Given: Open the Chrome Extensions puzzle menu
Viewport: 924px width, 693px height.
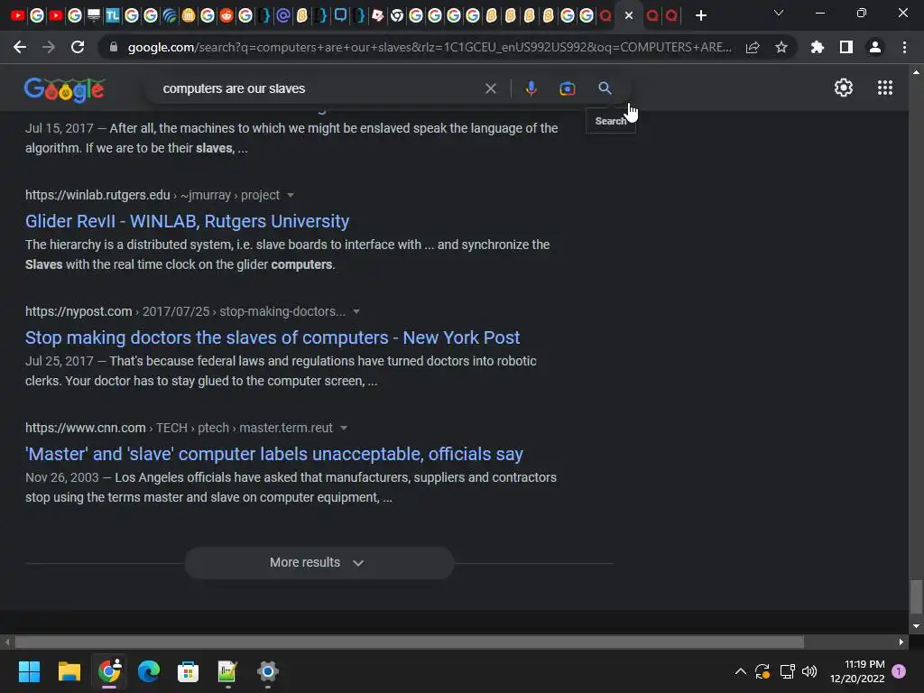Looking at the screenshot, I should 817,47.
